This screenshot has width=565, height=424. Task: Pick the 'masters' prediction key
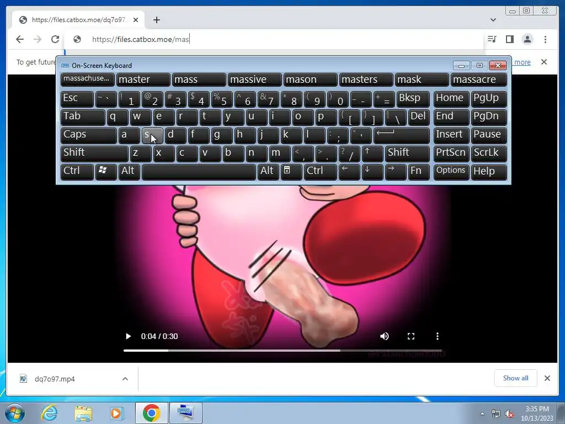(366, 79)
